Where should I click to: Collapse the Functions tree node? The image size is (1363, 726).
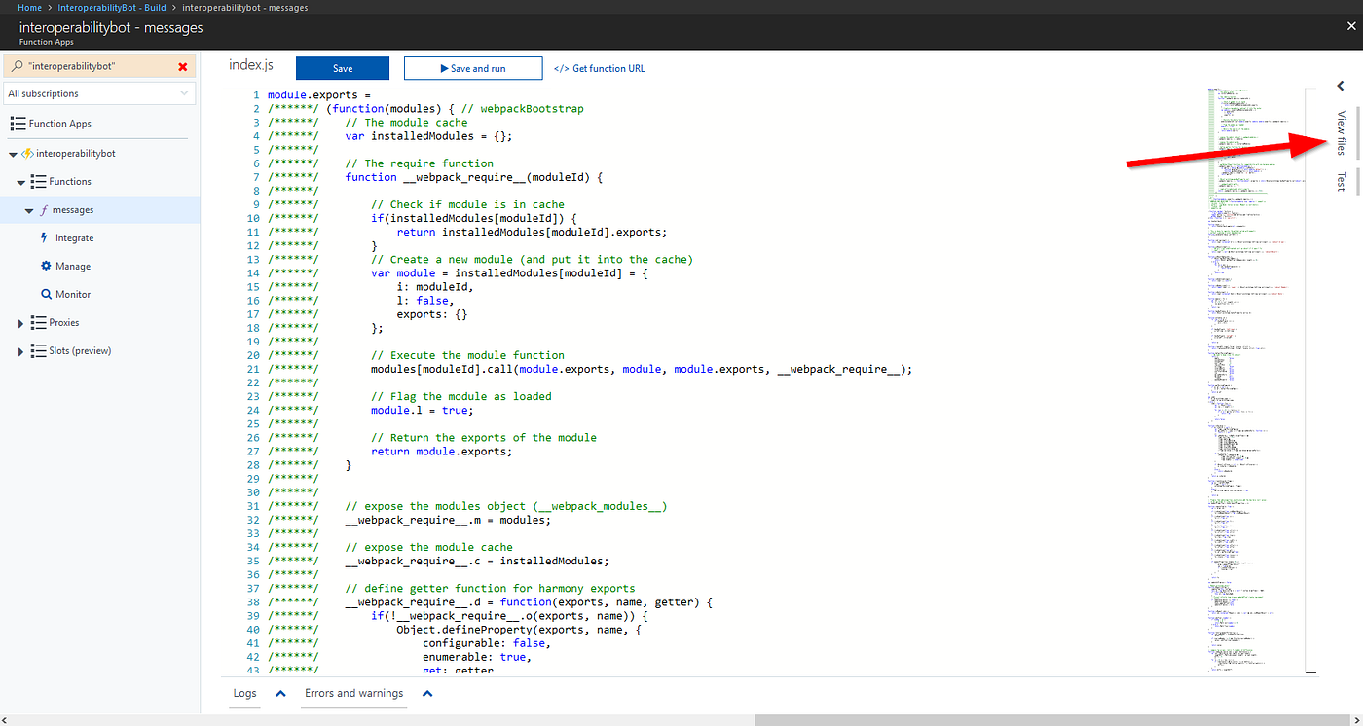pyautogui.click(x=20, y=181)
